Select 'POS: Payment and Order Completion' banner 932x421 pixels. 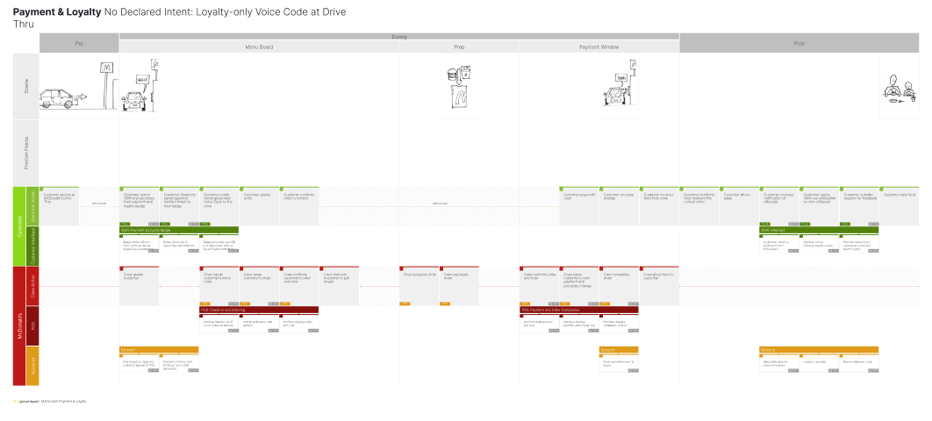point(579,310)
